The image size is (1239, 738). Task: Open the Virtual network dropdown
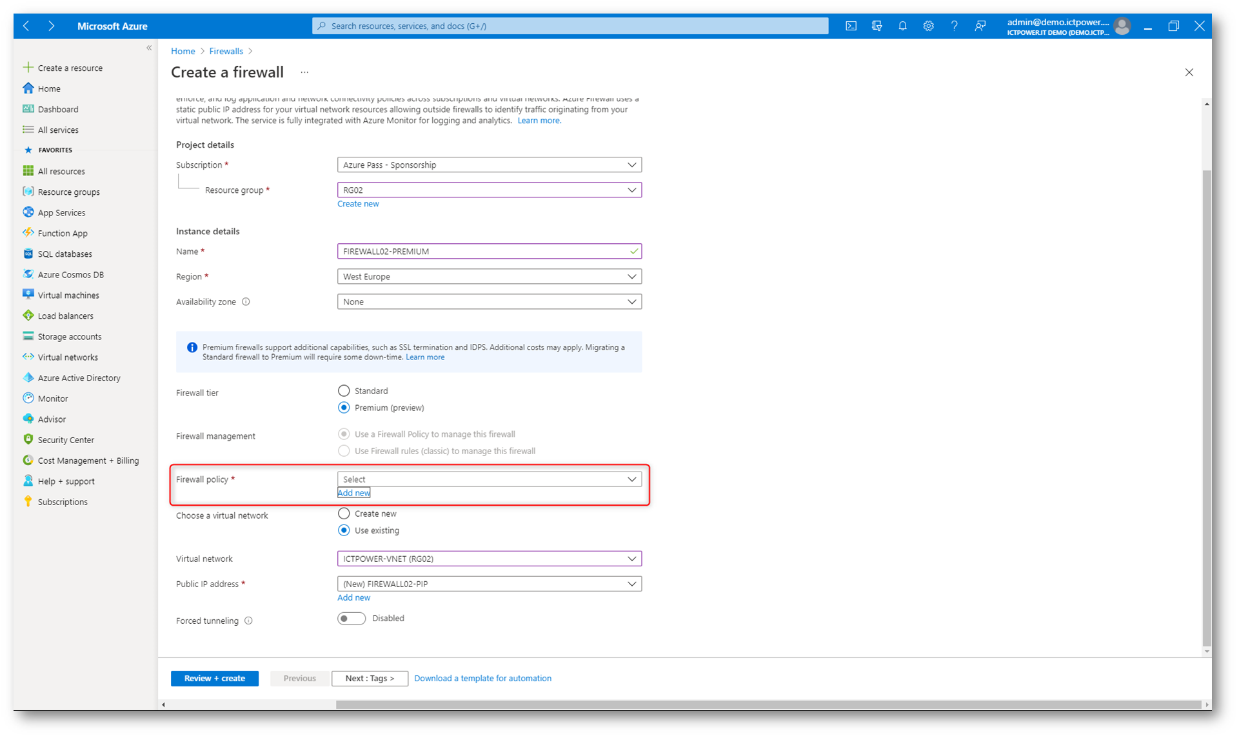pos(490,559)
